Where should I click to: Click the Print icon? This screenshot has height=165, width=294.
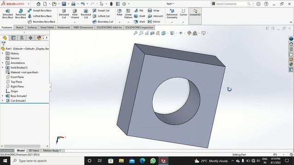pos(73,4)
